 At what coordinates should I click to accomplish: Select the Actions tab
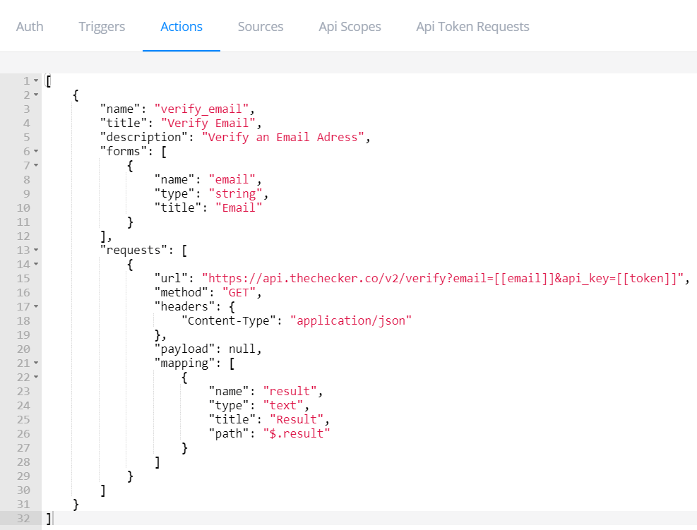coord(181,27)
